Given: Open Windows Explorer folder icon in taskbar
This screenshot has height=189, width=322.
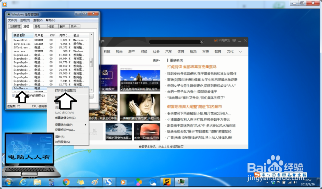Looking at the screenshot, I should pyautogui.click(x=37, y=182).
